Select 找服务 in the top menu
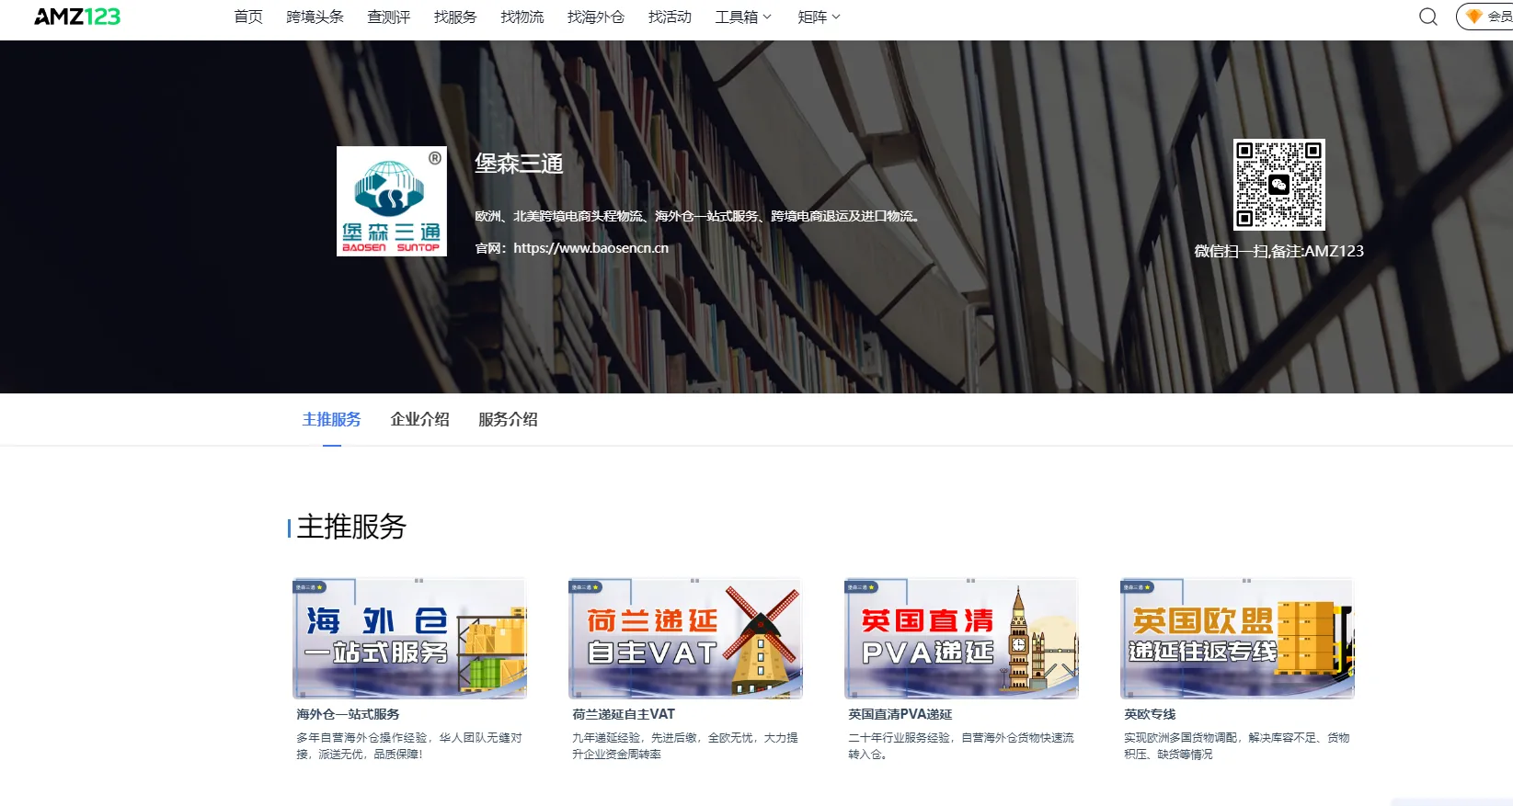The image size is (1513, 806). (455, 17)
